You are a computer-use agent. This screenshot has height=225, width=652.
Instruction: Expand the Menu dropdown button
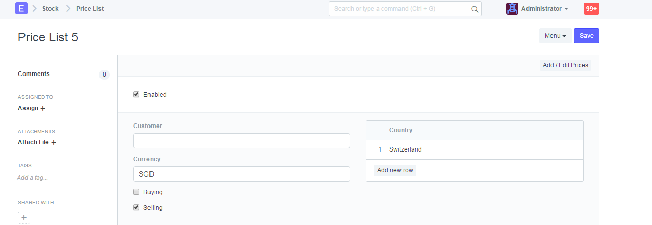point(556,36)
